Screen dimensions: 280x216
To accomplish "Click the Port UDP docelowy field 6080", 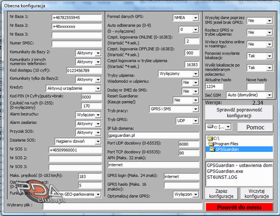I will click(189, 144).
